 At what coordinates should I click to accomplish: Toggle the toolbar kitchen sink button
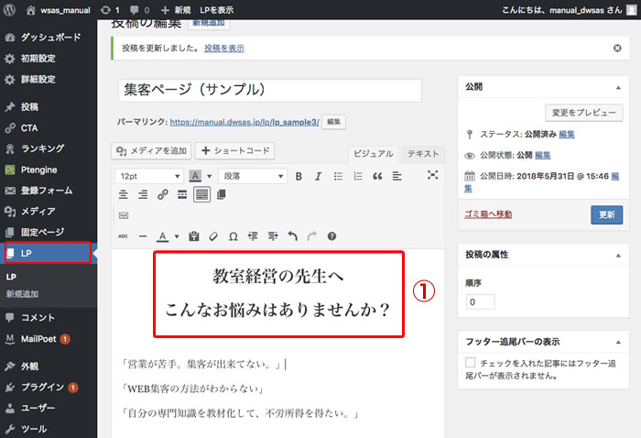click(201, 194)
